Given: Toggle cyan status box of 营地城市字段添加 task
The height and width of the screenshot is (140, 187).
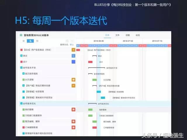Looking at the screenshot, I should tap(24, 97).
